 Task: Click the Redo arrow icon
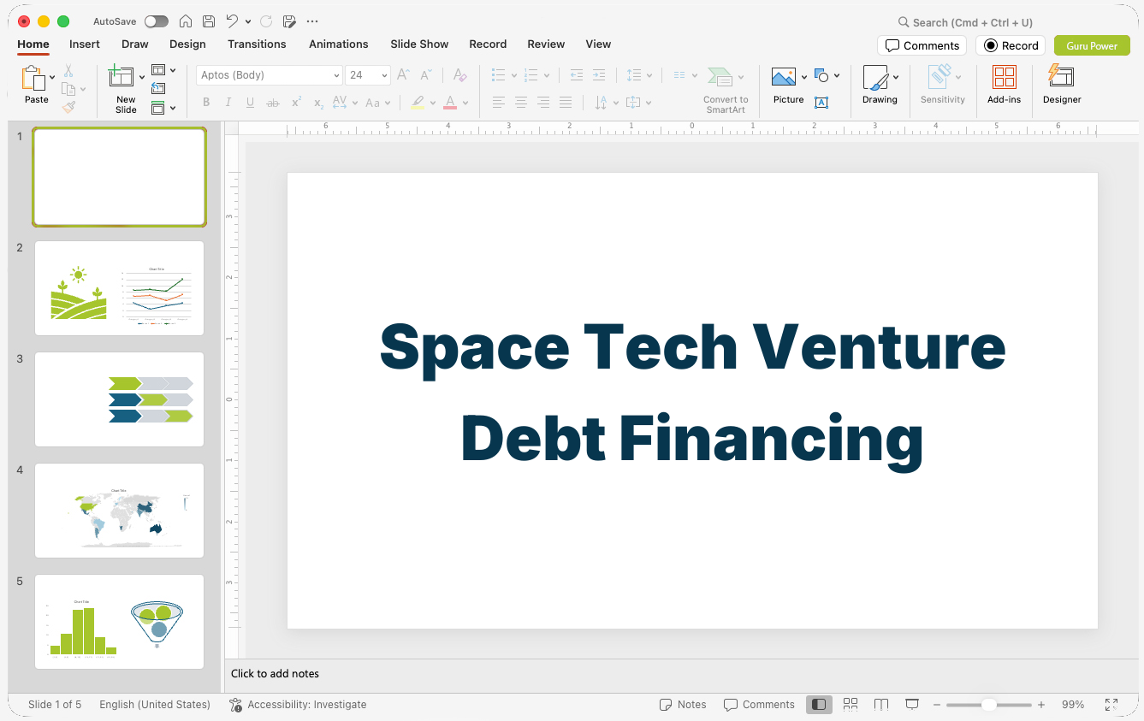pyautogui.click(x=265, y=21)
